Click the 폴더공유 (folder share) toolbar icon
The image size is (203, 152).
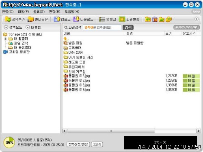(x=30, y=19)
